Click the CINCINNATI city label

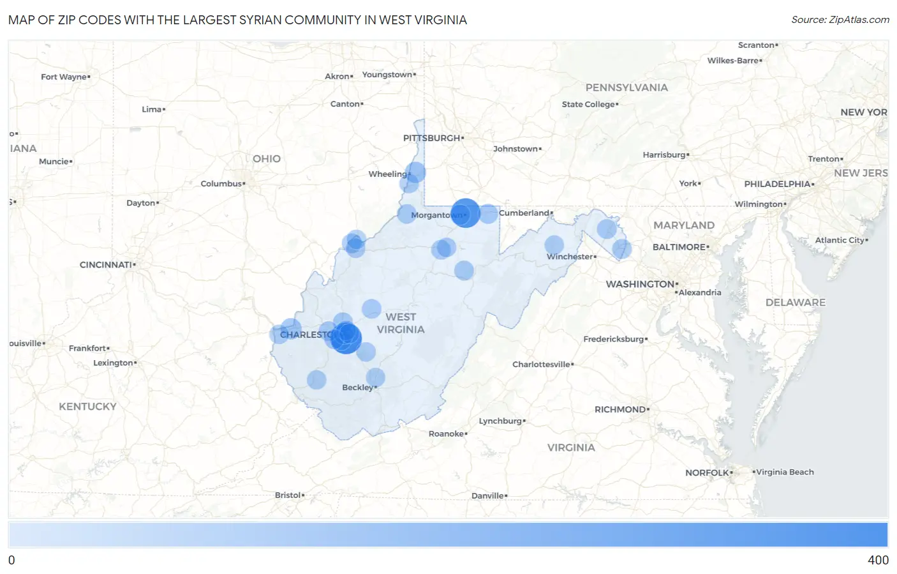click(106, 264)
